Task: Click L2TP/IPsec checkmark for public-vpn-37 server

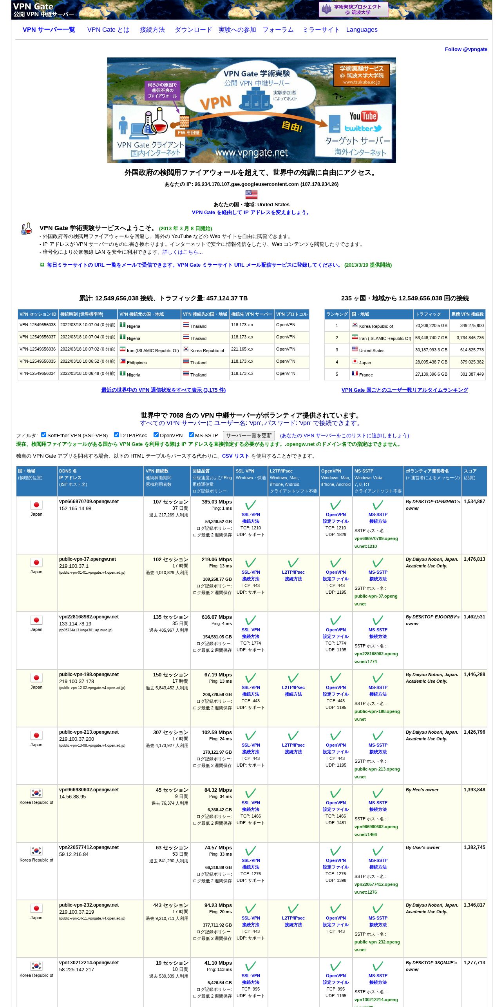Action: click(x=293, y=563)
